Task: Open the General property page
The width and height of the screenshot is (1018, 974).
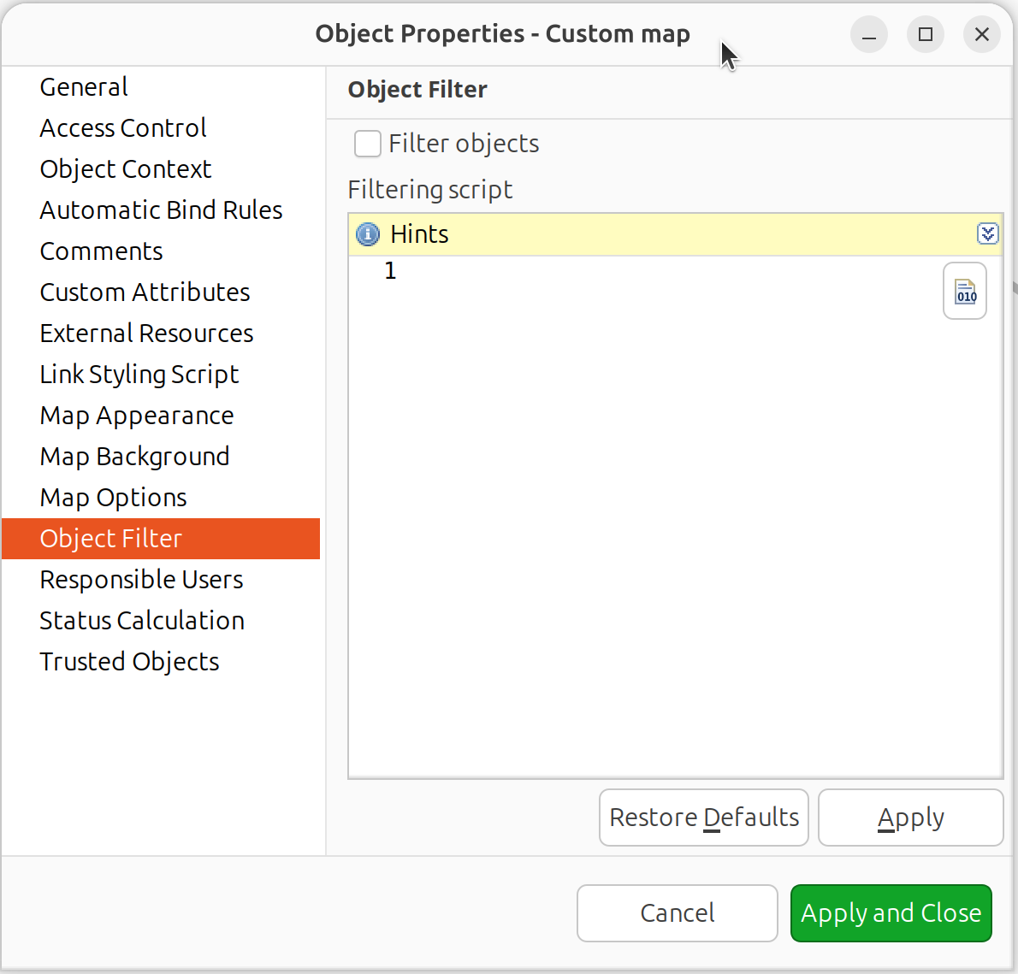Action: [x=83, y=86]
